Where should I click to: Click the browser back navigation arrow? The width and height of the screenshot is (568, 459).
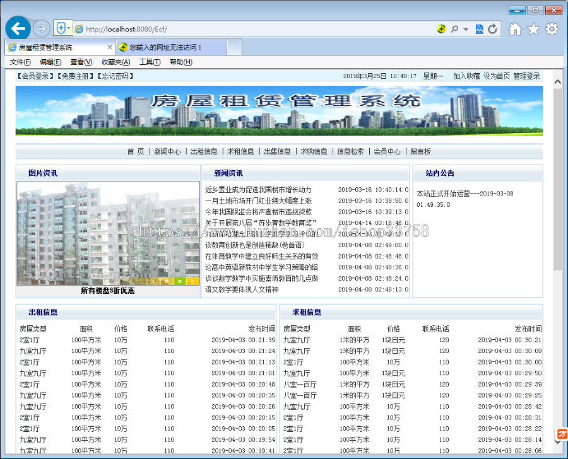(x=18, y=28)
